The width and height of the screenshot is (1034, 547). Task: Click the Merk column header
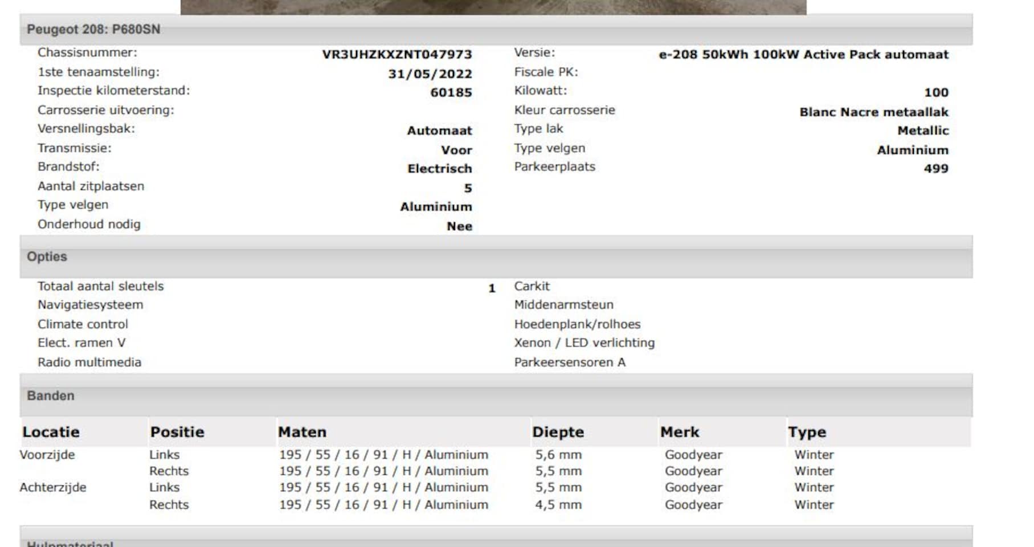[679, 432]
